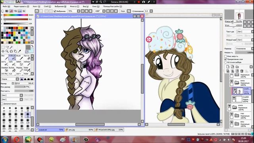Select the 10 brush size preset

(4, 109)
